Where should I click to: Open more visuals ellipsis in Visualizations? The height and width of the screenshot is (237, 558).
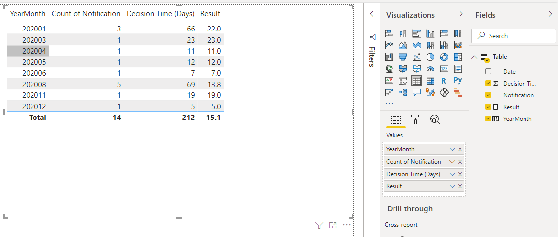coord(389,104)
